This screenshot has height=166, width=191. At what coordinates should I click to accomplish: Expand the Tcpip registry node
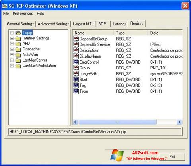point(12,33)
